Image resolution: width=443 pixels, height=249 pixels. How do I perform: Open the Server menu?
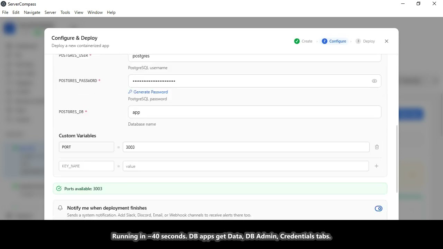50,12
